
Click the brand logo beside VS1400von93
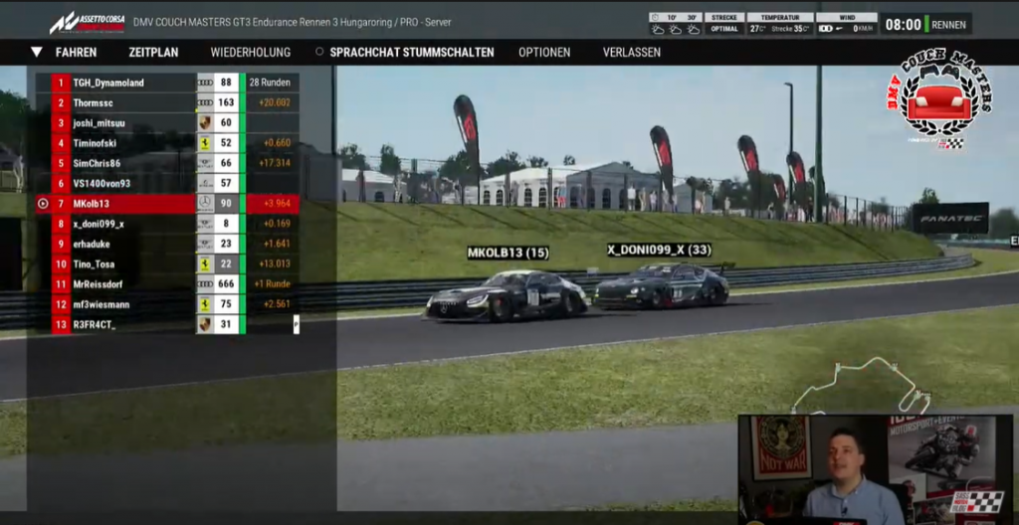pyautogui.click(x=205, y=183)
